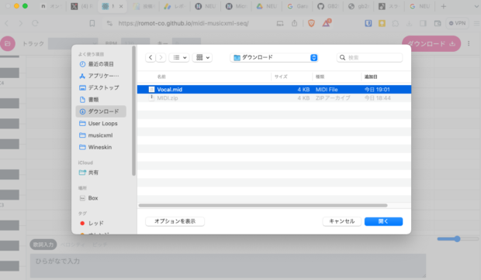
Task: Select ダウンロード in the sidebar
Action: [x=101, y=111]
